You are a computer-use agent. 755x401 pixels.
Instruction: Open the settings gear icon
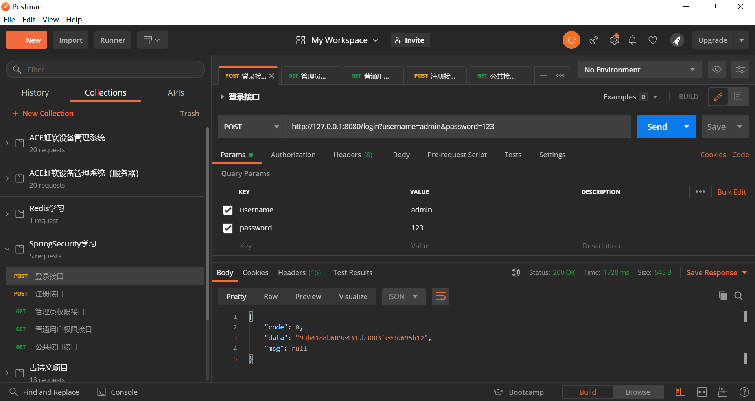coord(614,40)
